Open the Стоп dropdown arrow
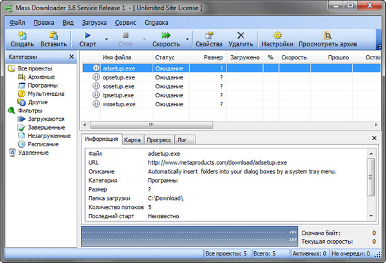Screen dimensions: 386x263 click(144, 39)
